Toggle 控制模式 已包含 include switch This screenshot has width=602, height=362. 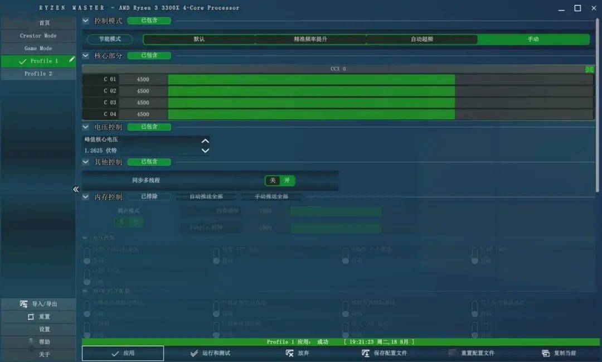pyautogui.click(x=149, y=21)
